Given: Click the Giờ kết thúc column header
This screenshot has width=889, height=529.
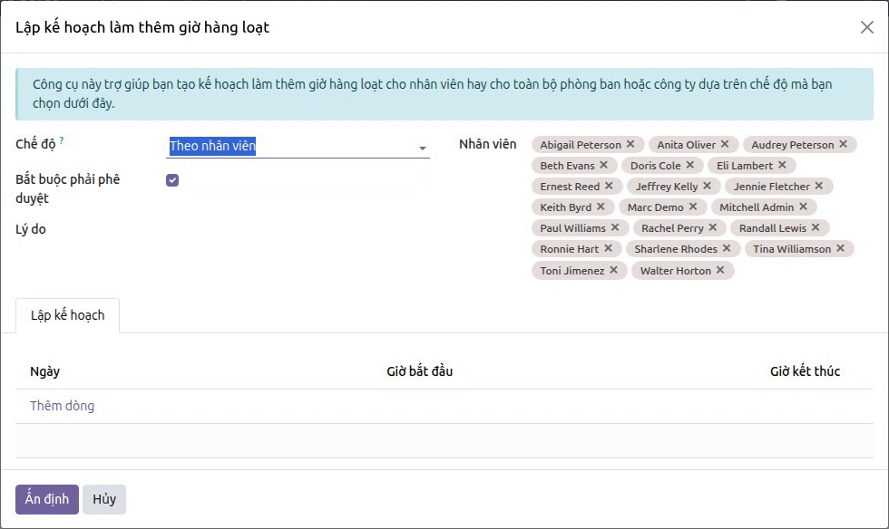Looking at the screenshot, I should coord(806,371).
